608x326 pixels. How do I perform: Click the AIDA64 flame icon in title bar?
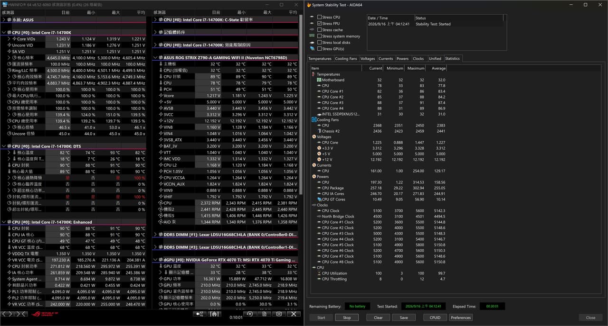(309, 5)
